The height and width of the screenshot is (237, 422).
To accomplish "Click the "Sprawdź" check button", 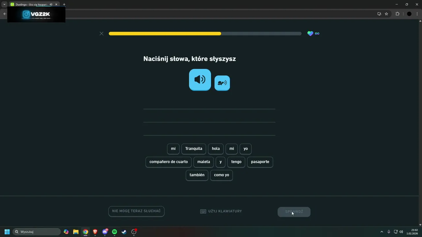I will pyautogui.click(x=294, y=212).
